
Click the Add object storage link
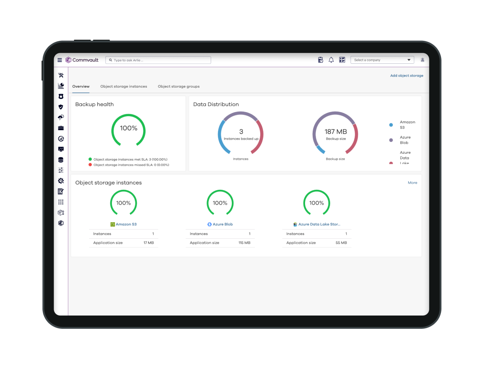pos(407,76)
